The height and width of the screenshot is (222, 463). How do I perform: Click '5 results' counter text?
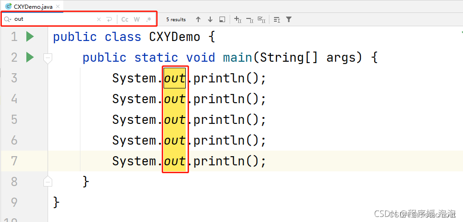(176, 19)
